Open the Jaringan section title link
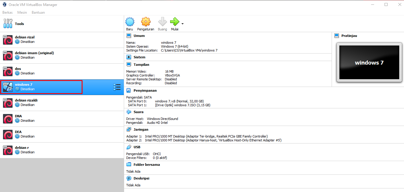Image resolution: width=404 pixels, height=192 pixels. tap(141, 129)
